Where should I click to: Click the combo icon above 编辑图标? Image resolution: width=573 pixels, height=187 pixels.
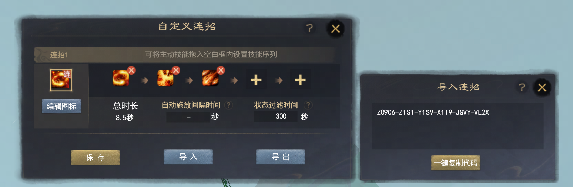[x=61, y=80]
